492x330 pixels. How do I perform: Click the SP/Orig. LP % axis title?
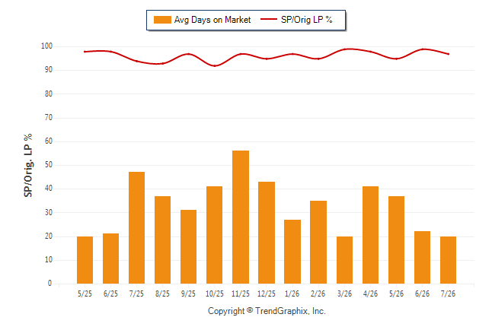pyautogui.click(x=28, y=166)
